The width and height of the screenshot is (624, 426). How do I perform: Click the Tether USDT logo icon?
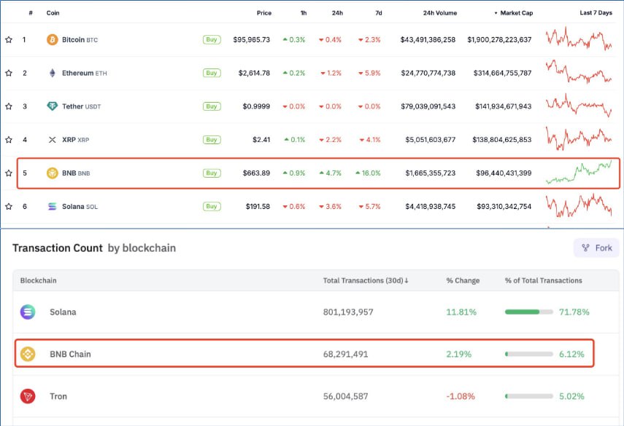coord(52,106)
